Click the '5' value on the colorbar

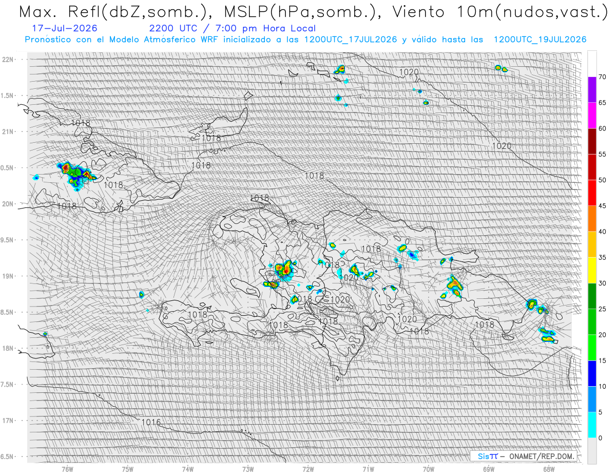click(602, 412)
